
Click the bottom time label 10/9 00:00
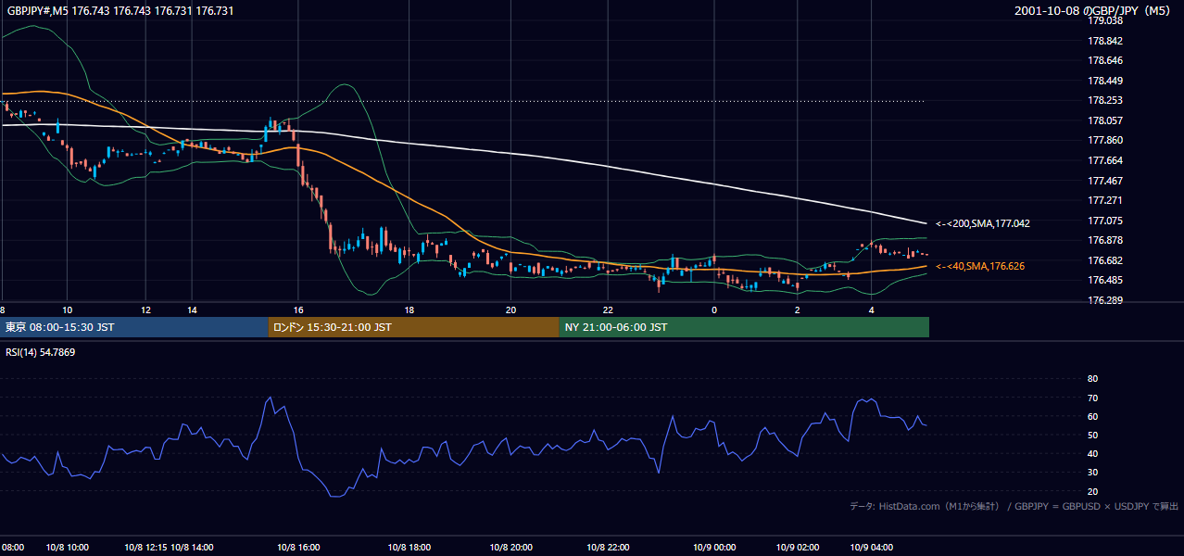(x=714, y=548)
